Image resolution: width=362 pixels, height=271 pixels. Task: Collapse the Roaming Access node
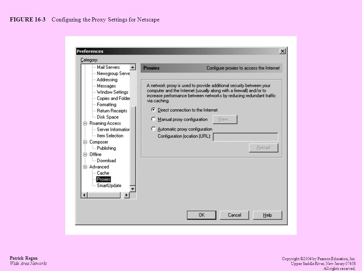pyautogui.click(x=85, y=123)
